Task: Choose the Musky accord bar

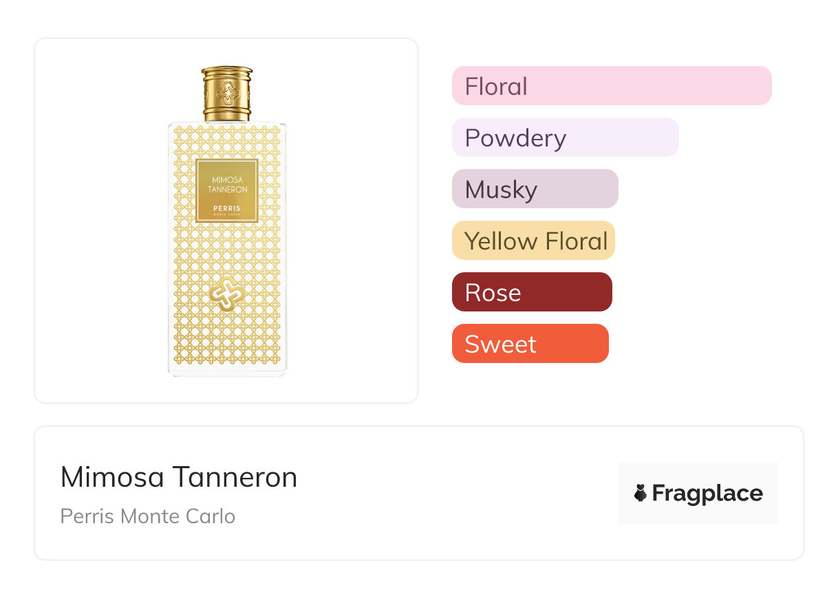Action: click(535, 189)
